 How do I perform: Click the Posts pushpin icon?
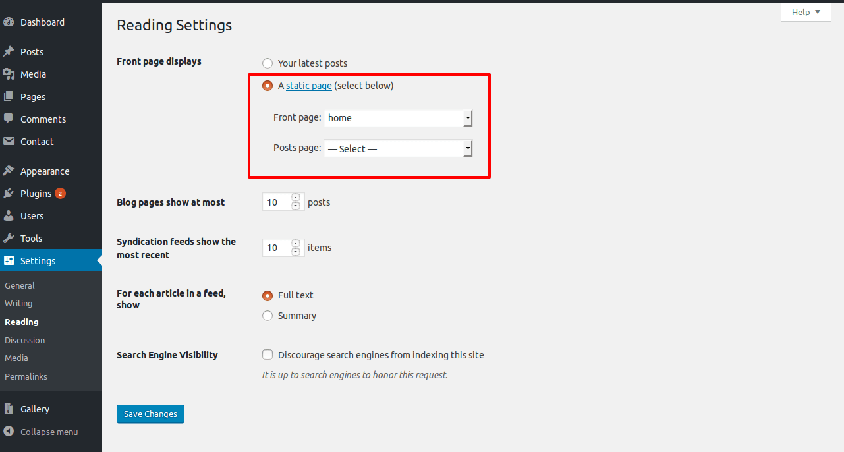9,51
